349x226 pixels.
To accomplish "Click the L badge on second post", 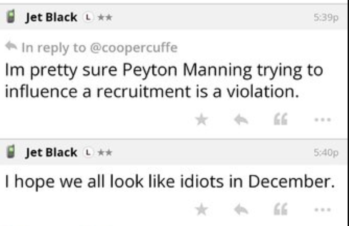I will tap(88, 152).
